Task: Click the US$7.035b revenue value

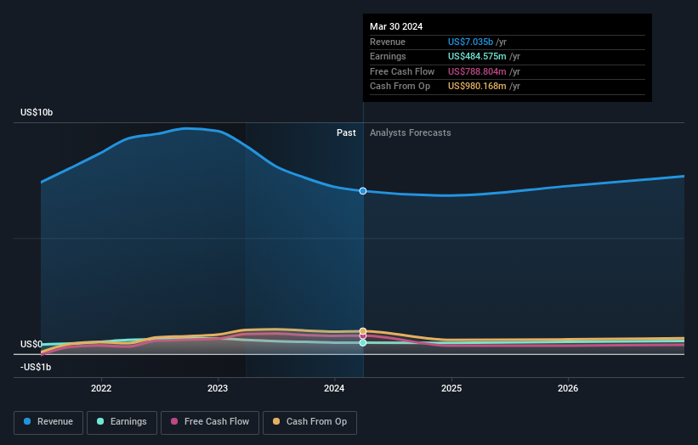Action: pos(470,42)
